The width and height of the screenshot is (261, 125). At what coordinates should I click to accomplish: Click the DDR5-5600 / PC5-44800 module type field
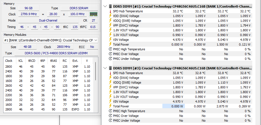pos(56,53)
